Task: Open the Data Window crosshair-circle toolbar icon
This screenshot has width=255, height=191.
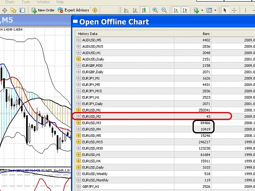Action: tap(4, 10)
